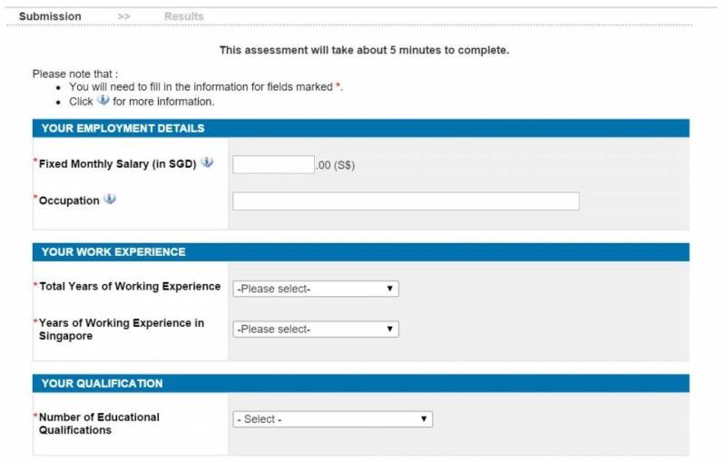Click the info icon beside Fixed Monthly Salary
Image resolution: width=726 pixels, height=462 pixels.
click(x=207, y=163)
